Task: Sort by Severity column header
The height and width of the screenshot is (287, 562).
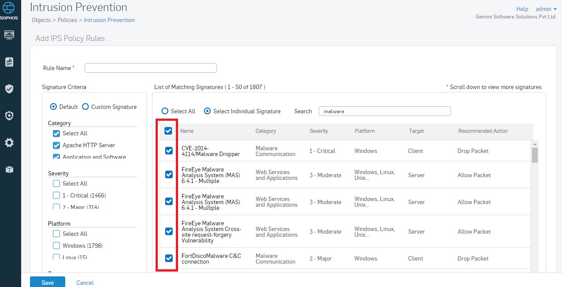Action: (x=319, y=131)
